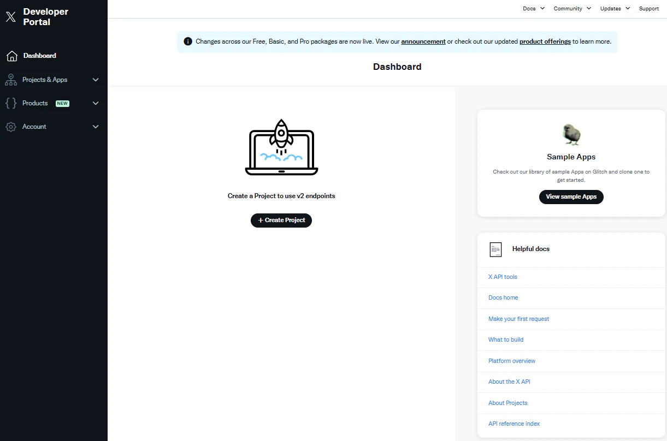Expand the Projects & Apps chevron
Screen dimensions: 667x441
(96, 80)
